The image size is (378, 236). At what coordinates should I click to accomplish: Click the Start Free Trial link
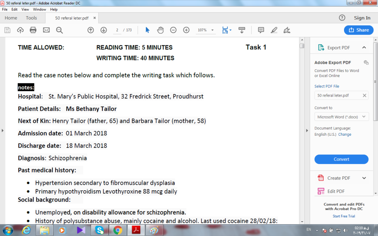tap(344, 216)
